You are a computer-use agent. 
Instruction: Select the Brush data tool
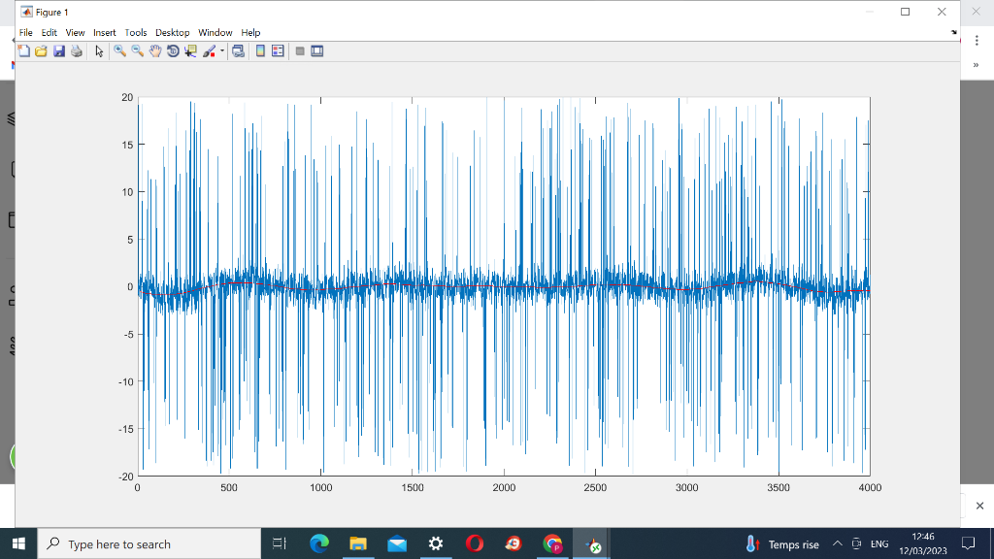click(x=209, y=51)
